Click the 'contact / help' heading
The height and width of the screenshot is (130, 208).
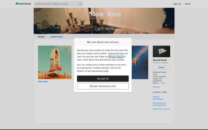coord(160,92)
